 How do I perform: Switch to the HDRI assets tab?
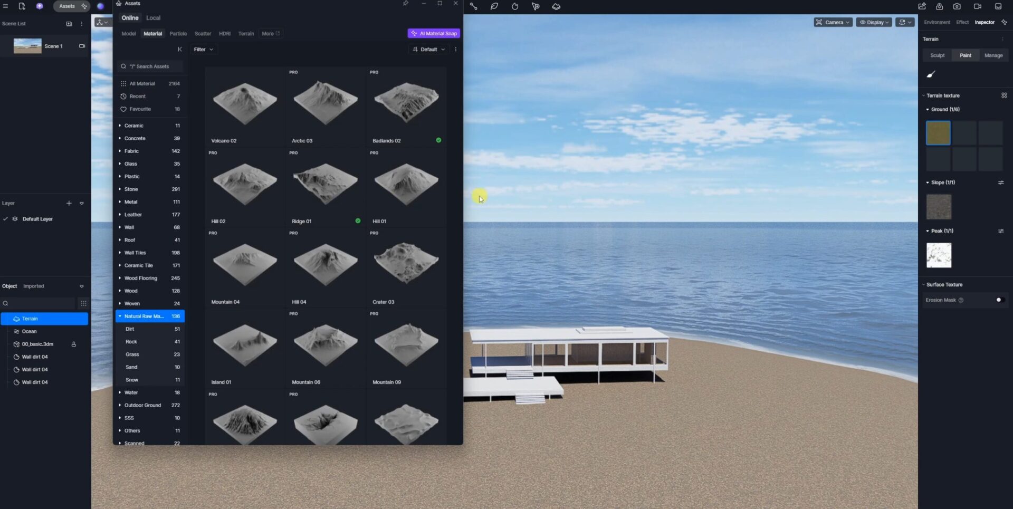pyautogui.click(x=224, y=34)
